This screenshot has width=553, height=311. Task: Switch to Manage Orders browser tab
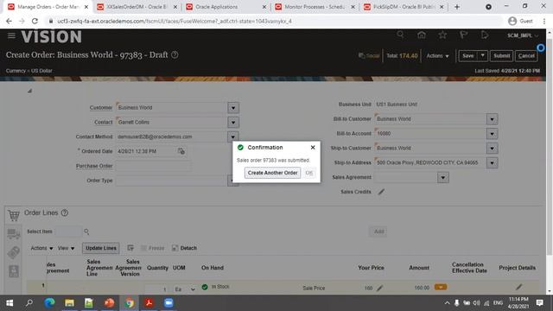coord(48,7)
